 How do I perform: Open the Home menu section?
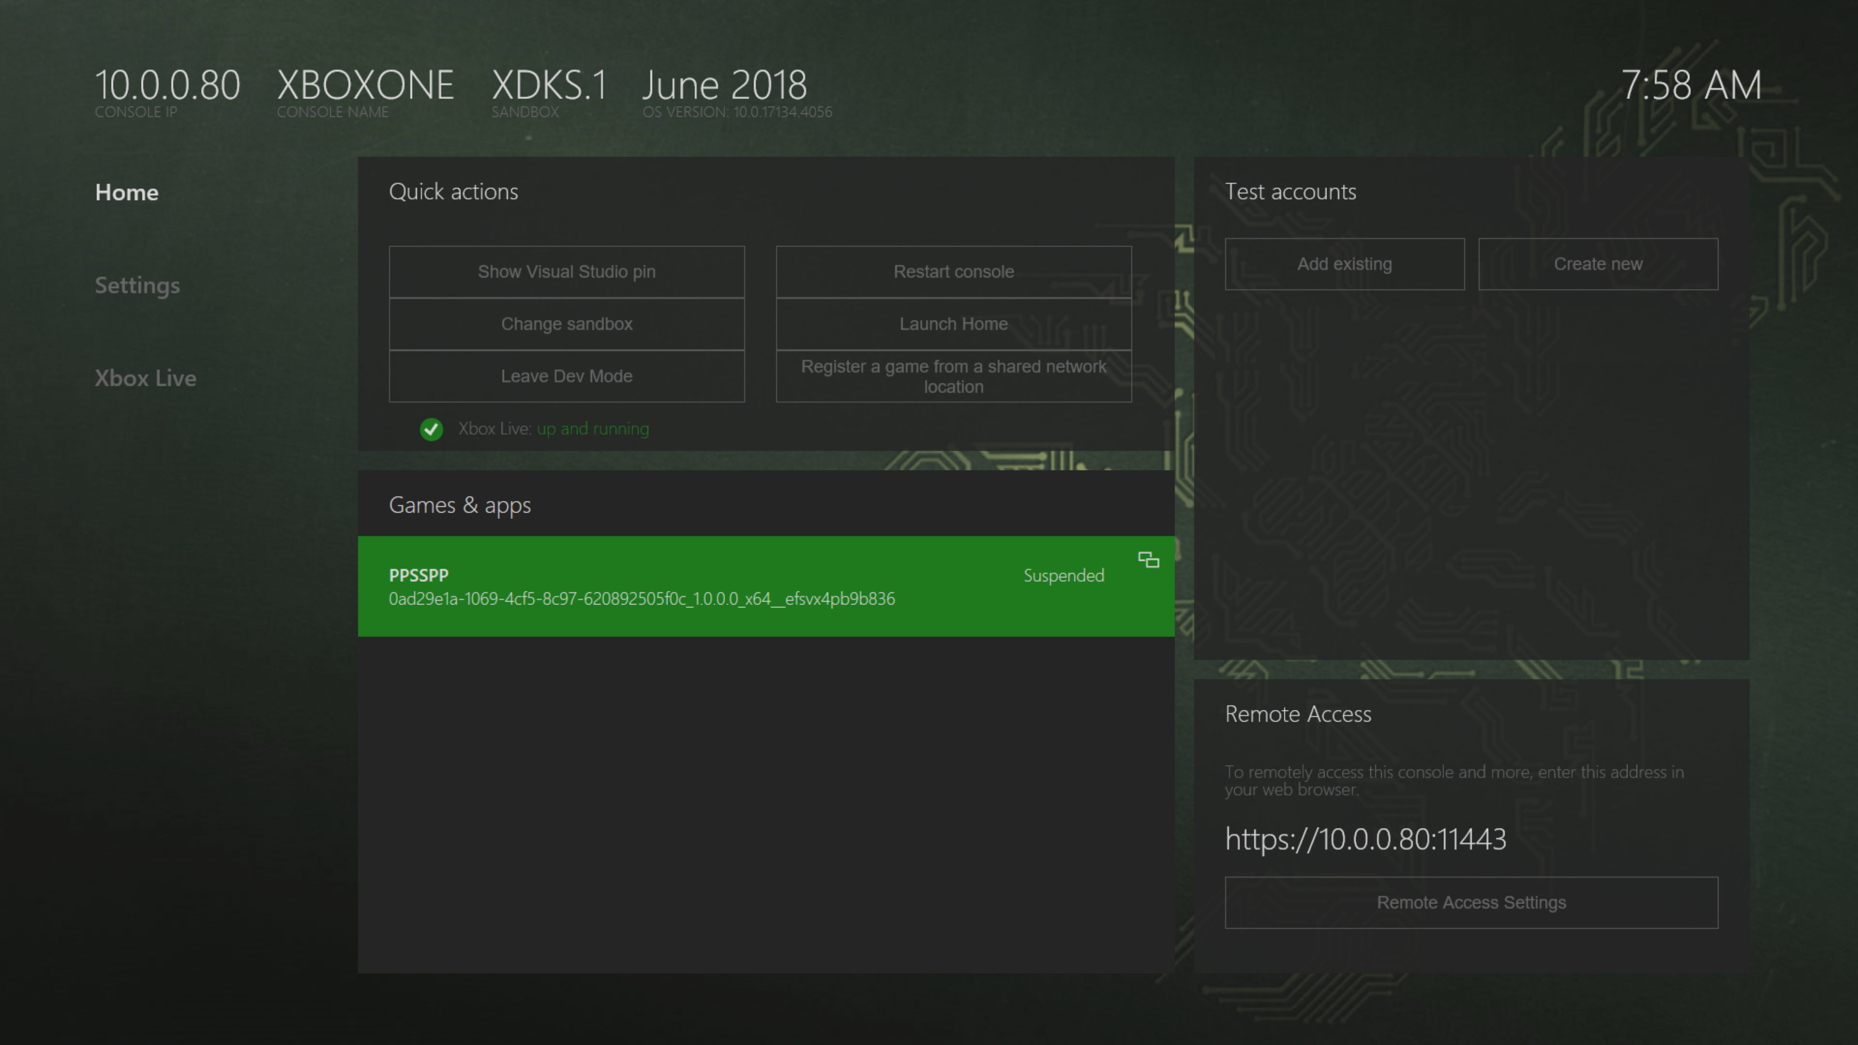127,193
